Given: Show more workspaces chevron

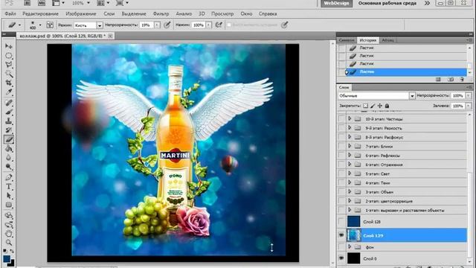Looking at the screenshot, I should click(x=427, y=3).
